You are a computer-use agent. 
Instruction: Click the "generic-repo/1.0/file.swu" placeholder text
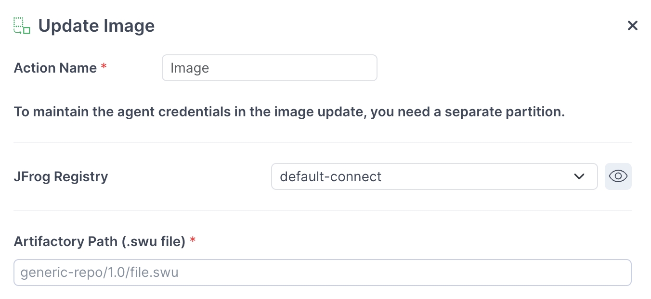pyautogui.click(x=99, y=273)
